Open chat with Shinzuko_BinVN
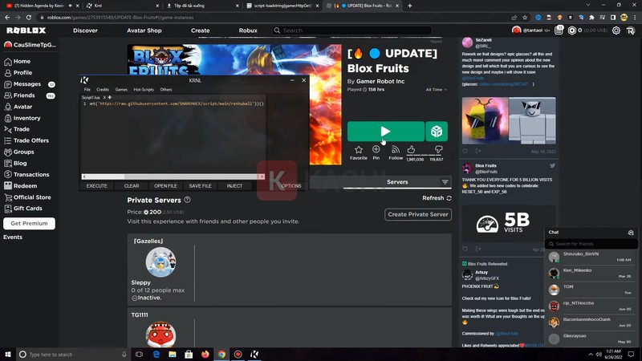Screen dimensions: 642x361 tap(591, 257)
